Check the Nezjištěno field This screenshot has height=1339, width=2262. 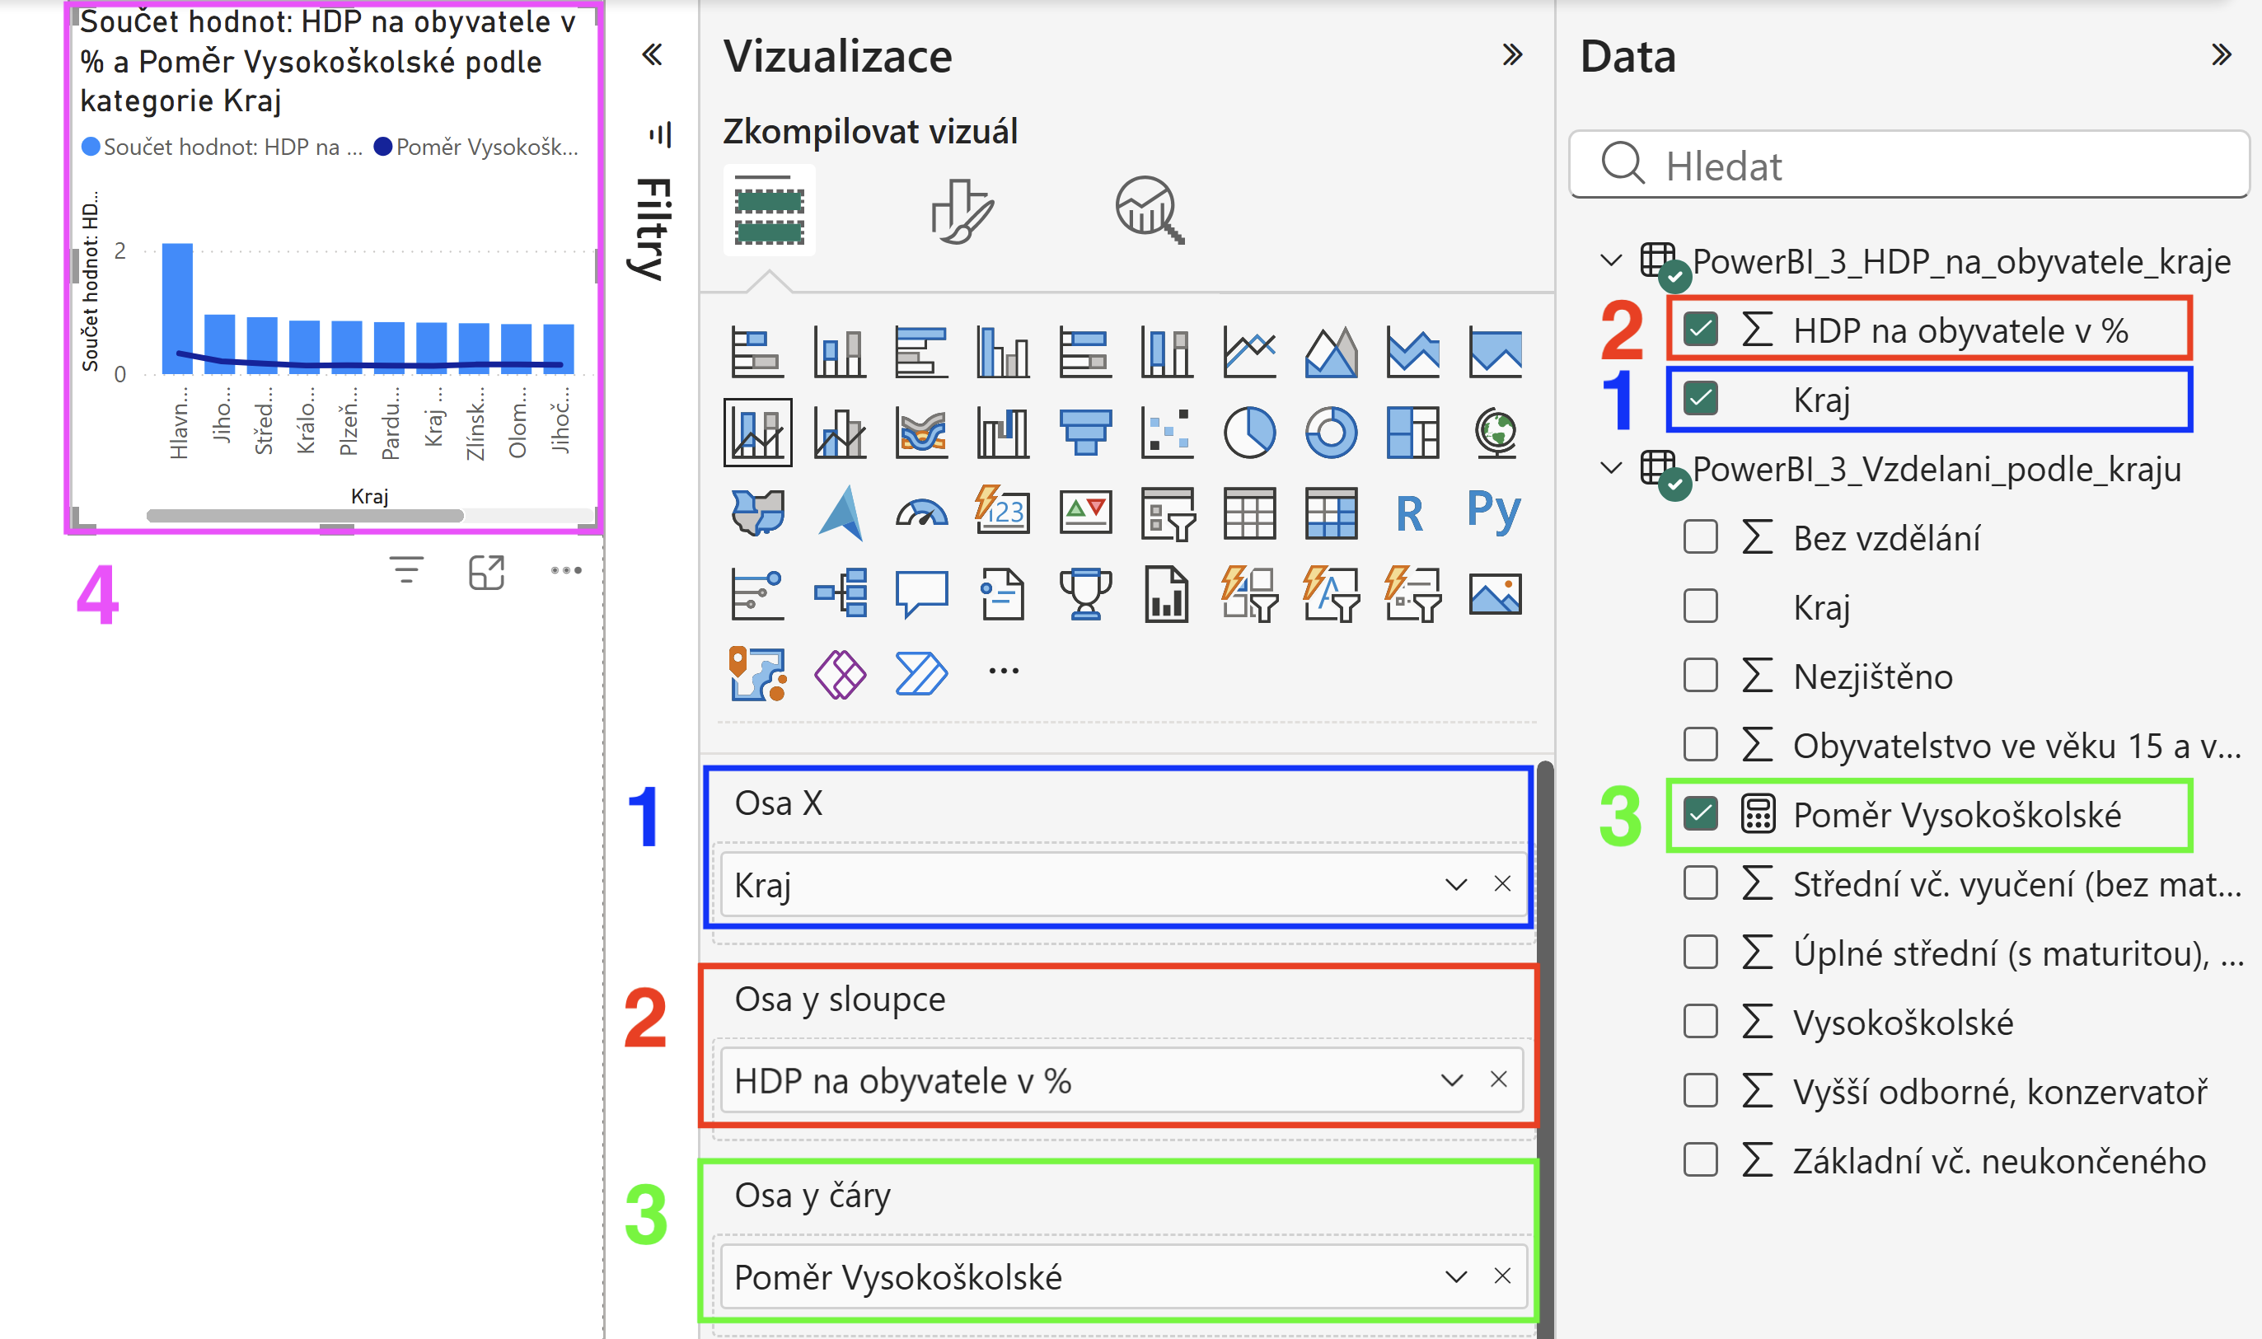pos(1700,675)
